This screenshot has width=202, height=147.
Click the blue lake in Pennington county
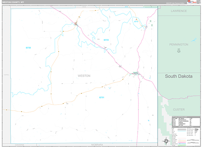coord(194,40)
